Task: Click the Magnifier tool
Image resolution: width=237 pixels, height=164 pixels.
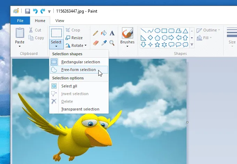Action: [x=112, y=43]
